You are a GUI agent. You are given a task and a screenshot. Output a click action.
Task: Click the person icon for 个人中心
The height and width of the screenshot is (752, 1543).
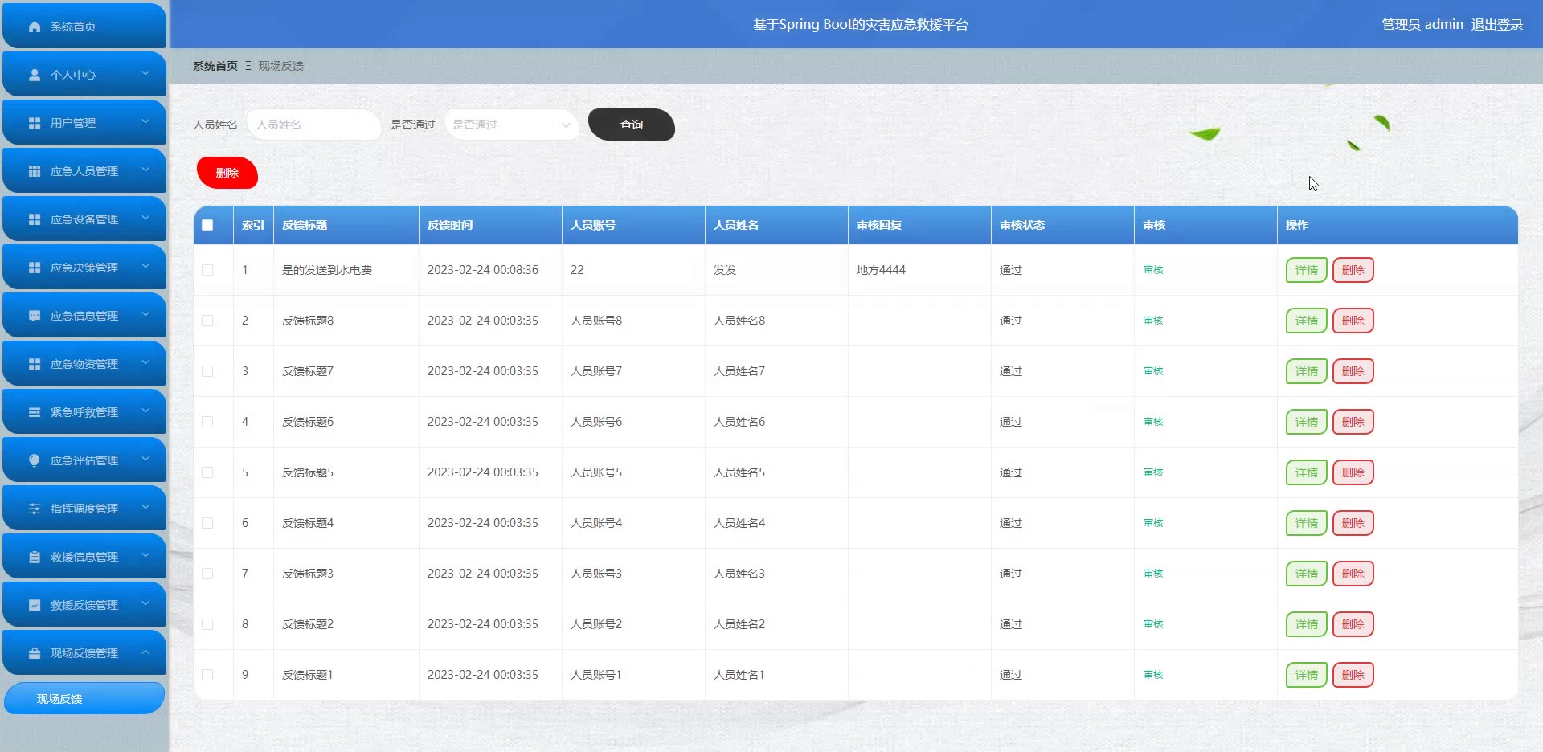tap(35, 75)
